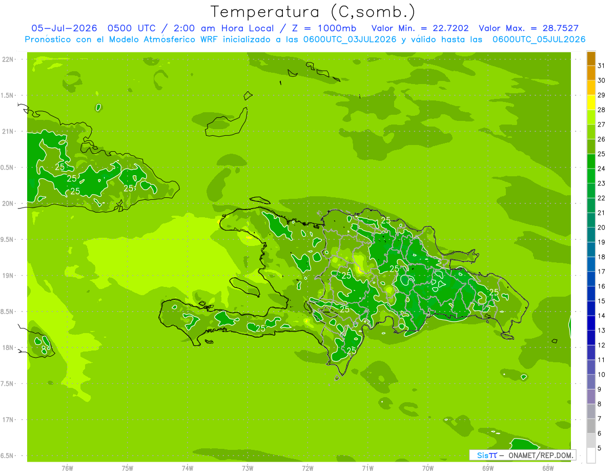Screen dimensions: 615x475
Task: Click the '9' color scale label
Action: pos(600,389)
